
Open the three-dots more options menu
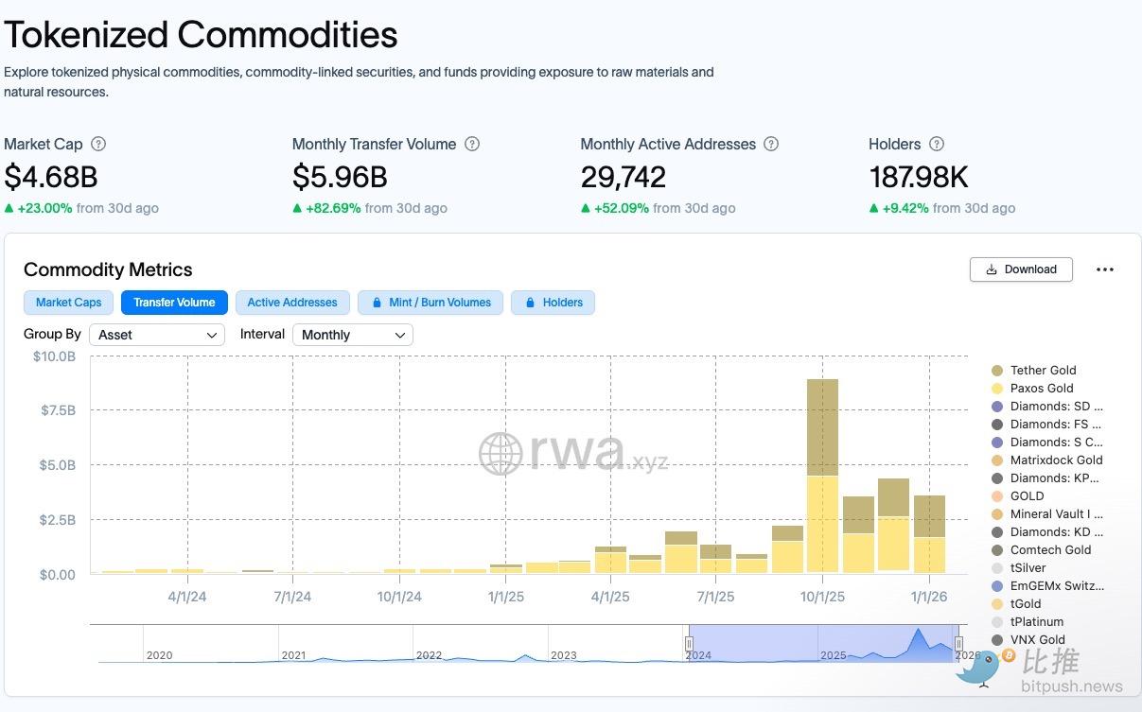1104,269
